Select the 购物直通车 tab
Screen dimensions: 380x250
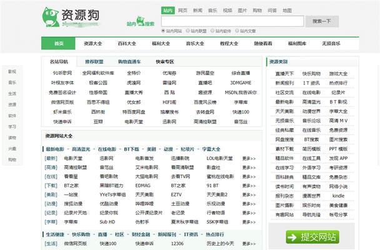tap(129, 62)
